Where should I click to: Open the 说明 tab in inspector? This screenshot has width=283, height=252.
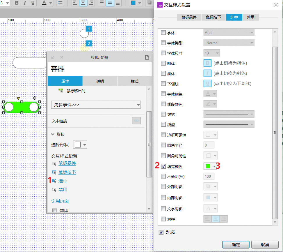click(x=100, y=81)
